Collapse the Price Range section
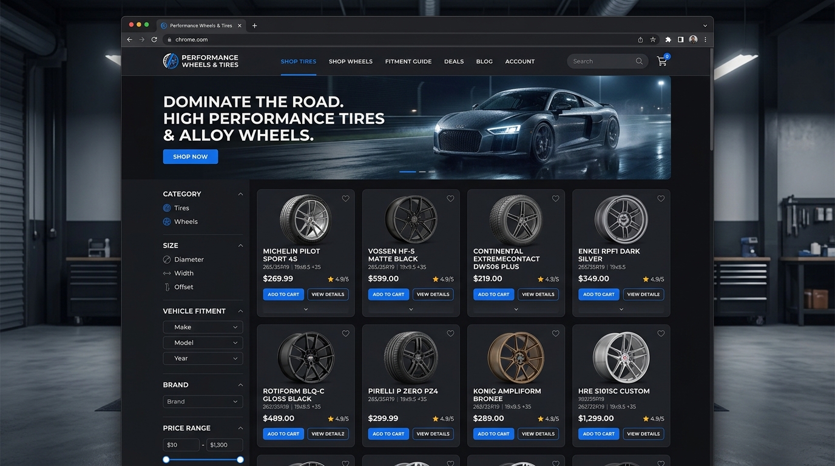The image size is (835, 466). (240, 428)
